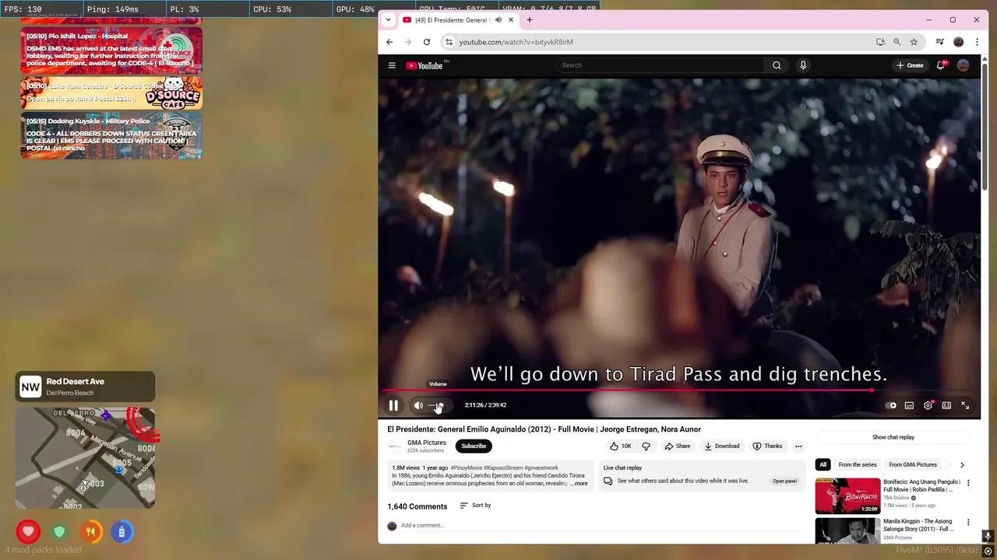Share the video
The height and width of the screenshot is (560, 997).
coord(677,446)
